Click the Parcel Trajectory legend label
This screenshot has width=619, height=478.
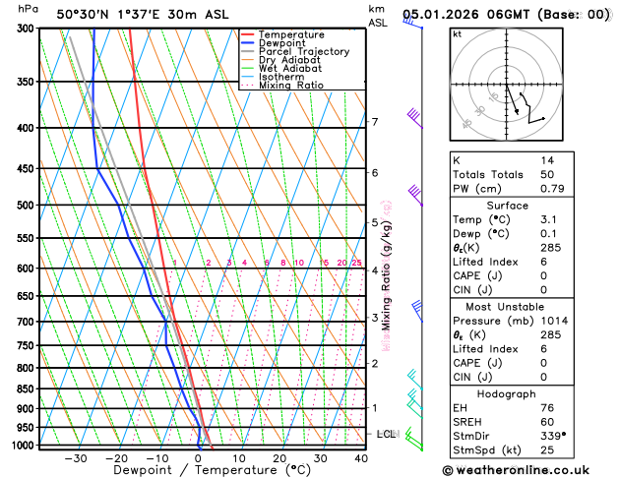(x=304, y=52)
